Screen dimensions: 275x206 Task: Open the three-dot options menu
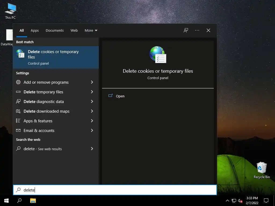tap(197, 30)
